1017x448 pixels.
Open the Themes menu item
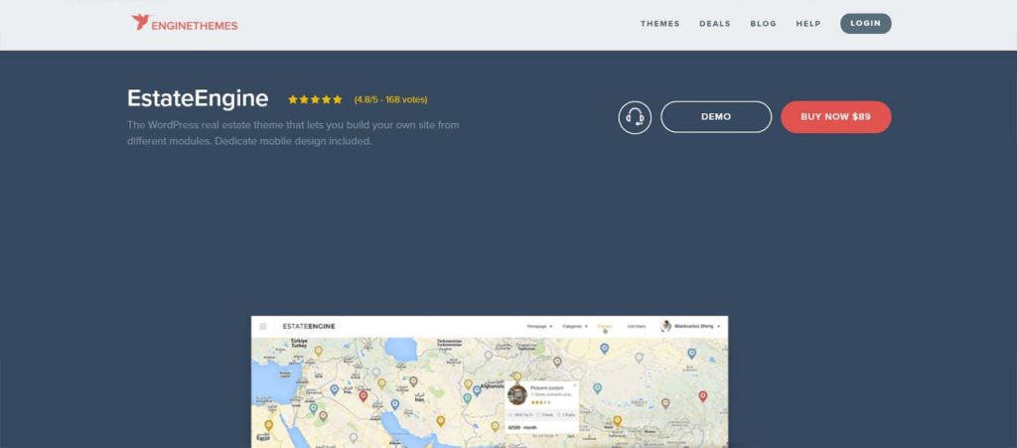pos(659,24)
